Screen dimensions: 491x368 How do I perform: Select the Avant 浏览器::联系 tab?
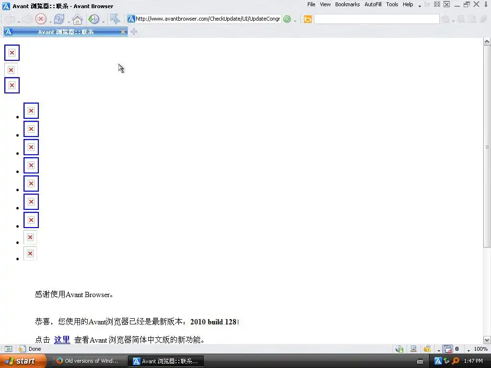tap(65, 32)
